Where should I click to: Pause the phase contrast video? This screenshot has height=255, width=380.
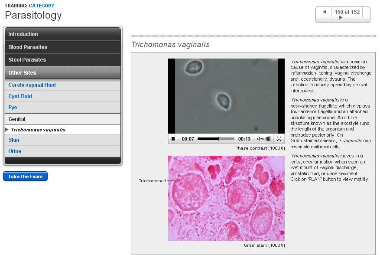[173, 139]
